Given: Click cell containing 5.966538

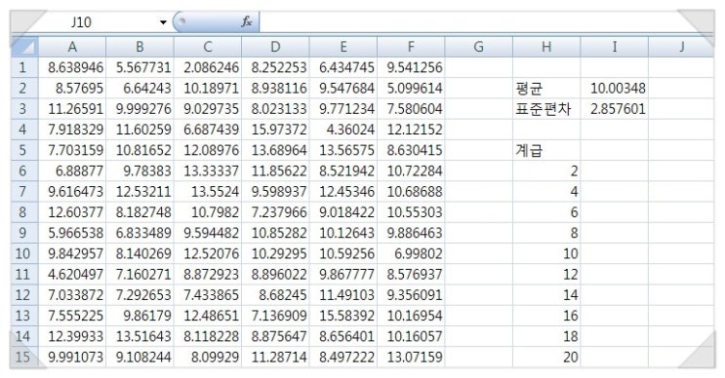Looking at the screenshot, I should click(72, 233).
